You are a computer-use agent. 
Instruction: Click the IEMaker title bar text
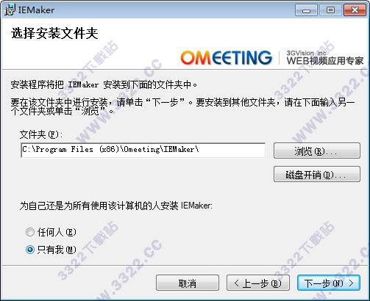click(36, 10)
